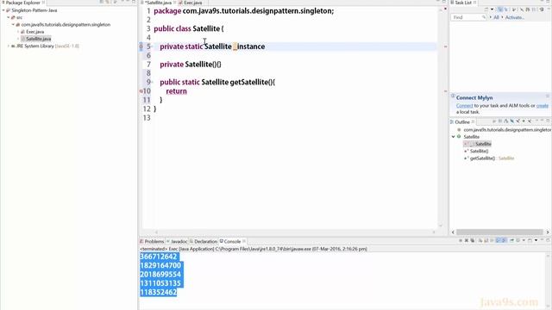Collapse Singleton-Pattern-Java project in Package Explorer
Image resolution: width=552 pixels, height=310 pixels.
click(x=3, y=10)
